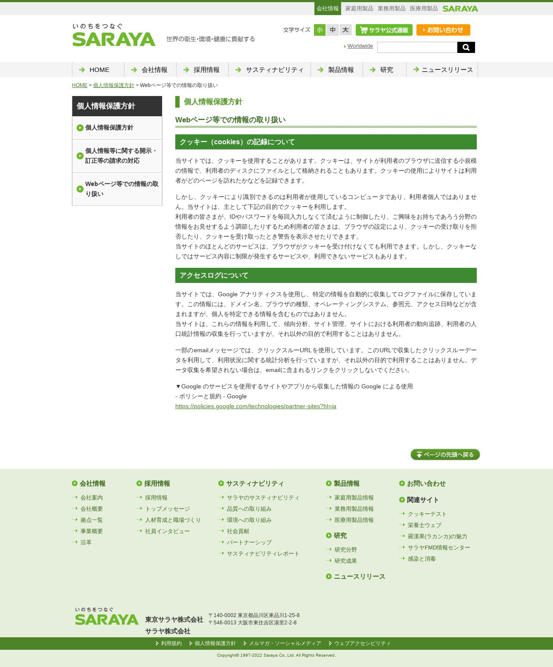Open footer link サラヤFMD情報センター
Image resolution: width=553 pixels, height=667 pixels.
pos(439,547)
